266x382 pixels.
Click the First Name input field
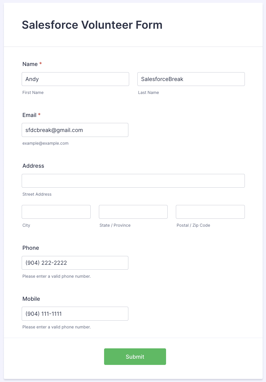75,79
